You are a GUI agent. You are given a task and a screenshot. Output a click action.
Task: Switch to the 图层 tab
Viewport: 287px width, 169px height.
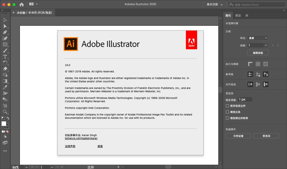click(238, 16)
